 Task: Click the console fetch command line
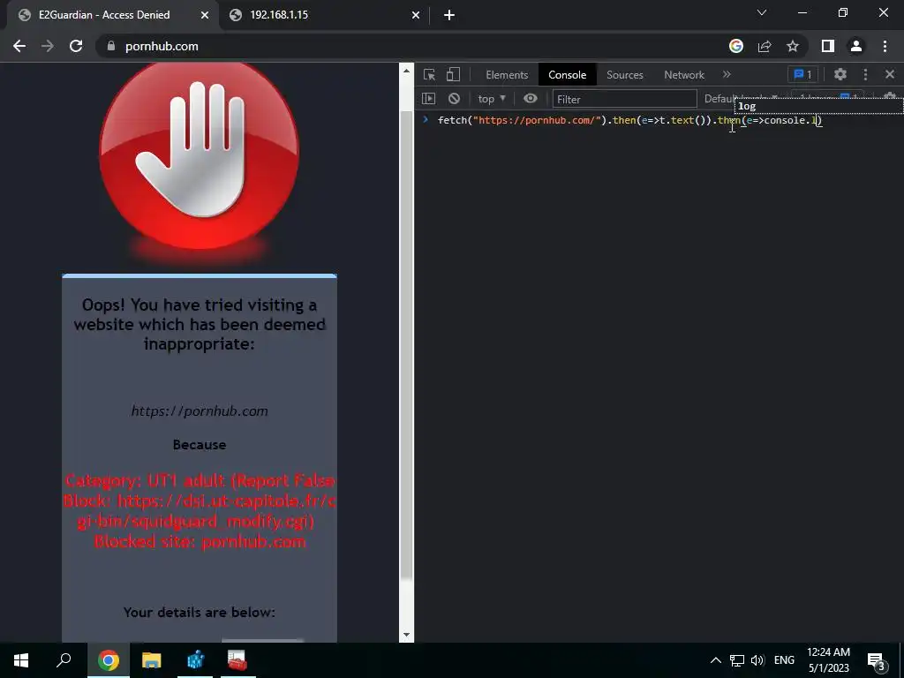[x=629, y=120]
